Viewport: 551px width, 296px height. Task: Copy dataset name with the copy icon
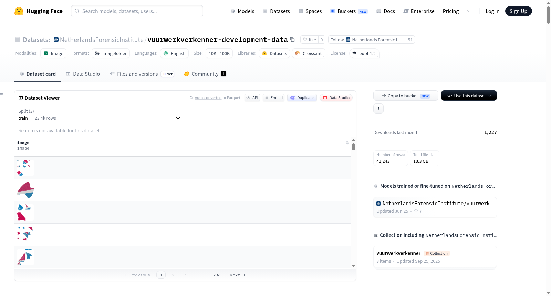[292, 40]
